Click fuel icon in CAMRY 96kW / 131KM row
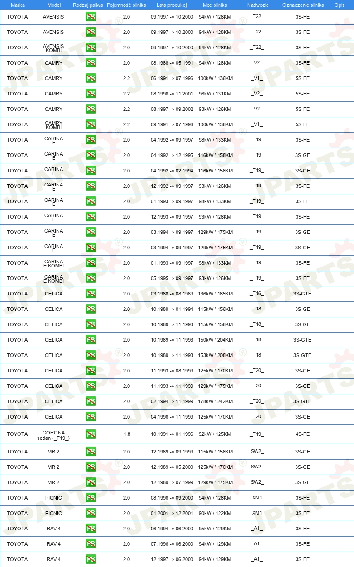 click(91, 94)
